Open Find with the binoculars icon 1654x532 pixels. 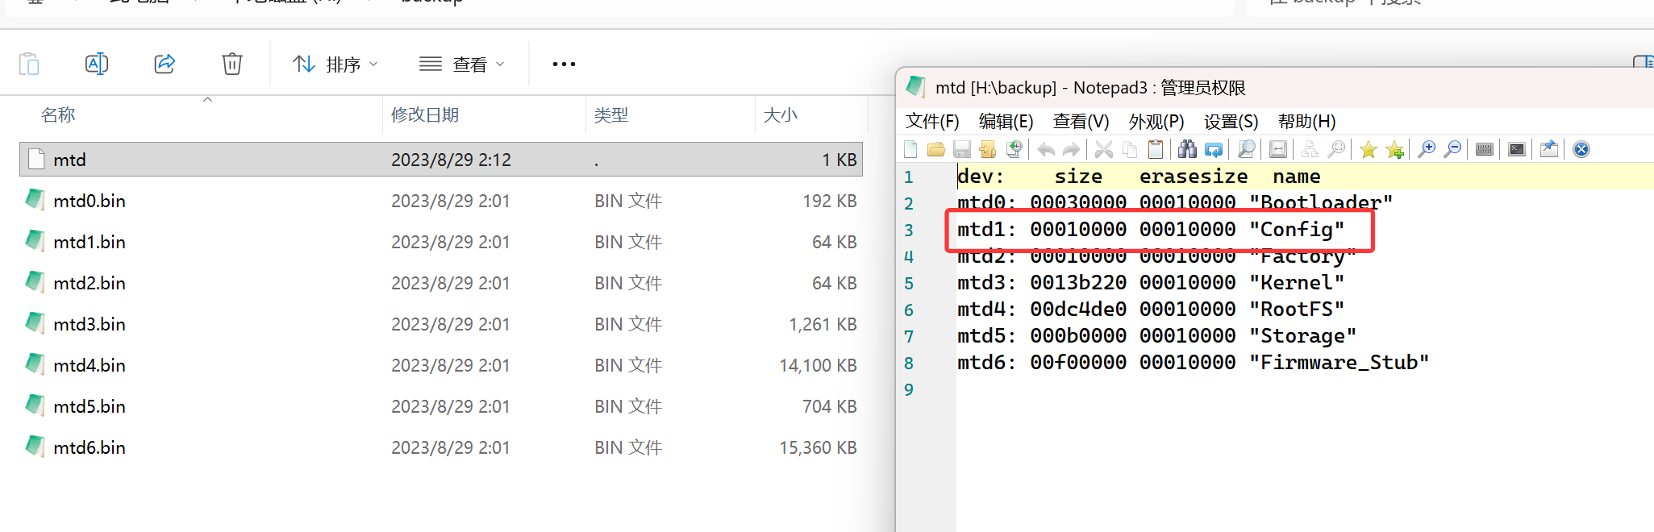(x=1187, y=149)
